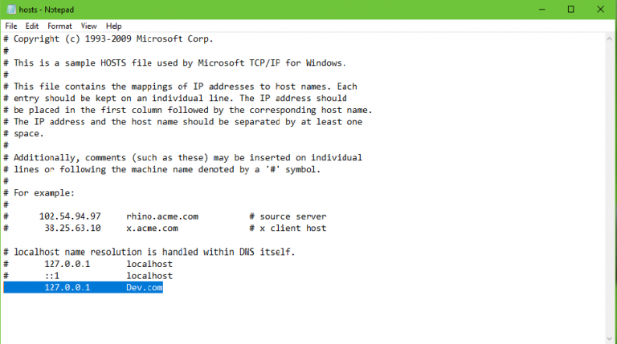The height and width of the screenshot is (344, 617).
Task: Click the scrollbar down arrow
Action: coord(610,337)
